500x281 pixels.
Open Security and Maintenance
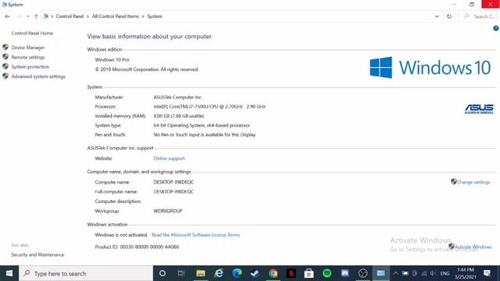37,254
